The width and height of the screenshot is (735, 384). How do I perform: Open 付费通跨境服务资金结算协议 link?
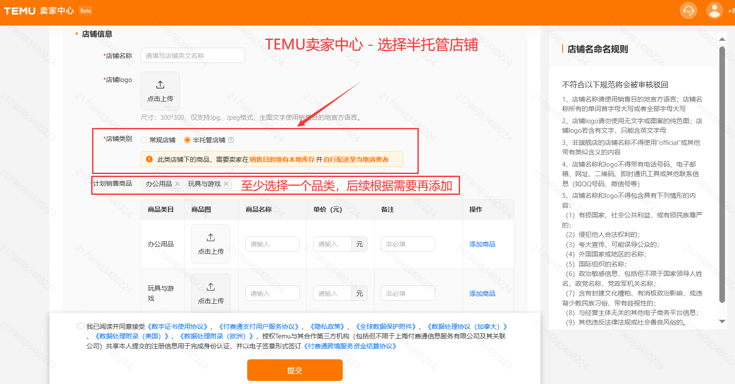coord(350,346)
